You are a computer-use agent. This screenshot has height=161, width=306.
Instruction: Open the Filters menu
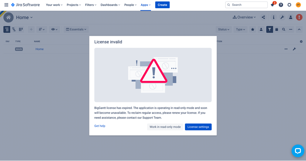point(91,5)
